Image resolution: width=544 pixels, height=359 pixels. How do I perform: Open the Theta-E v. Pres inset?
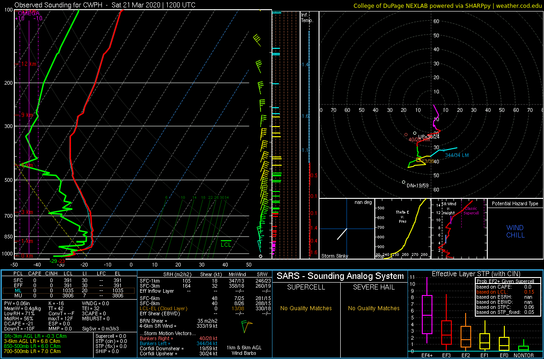[x=402, y=228]
